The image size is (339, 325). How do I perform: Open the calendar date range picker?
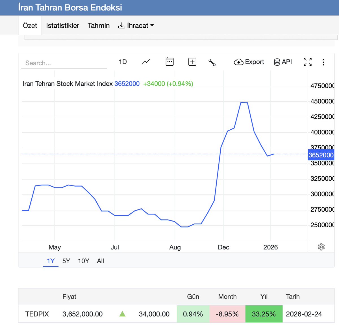[x=169, y=62]
